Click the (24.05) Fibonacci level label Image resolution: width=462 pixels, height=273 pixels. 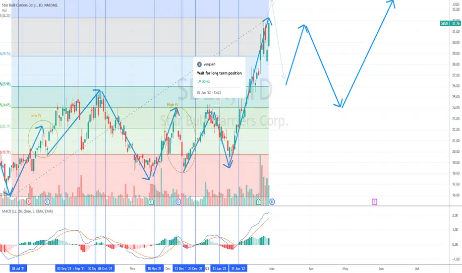(5, 105)
